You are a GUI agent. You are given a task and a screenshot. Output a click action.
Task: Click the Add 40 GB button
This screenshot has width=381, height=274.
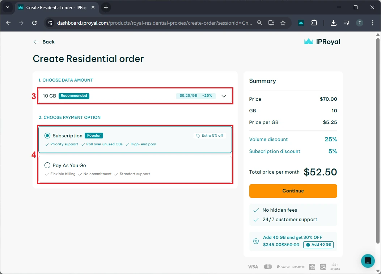[x=318, y=245]
